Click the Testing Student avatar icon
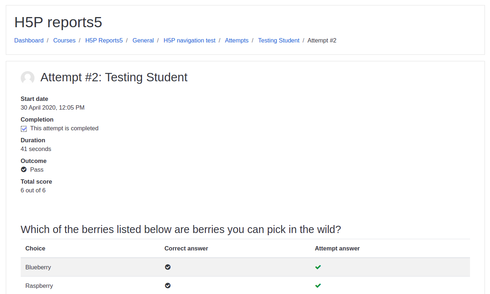The height and width of the screenshot is (294, 490). coord(28,78)
